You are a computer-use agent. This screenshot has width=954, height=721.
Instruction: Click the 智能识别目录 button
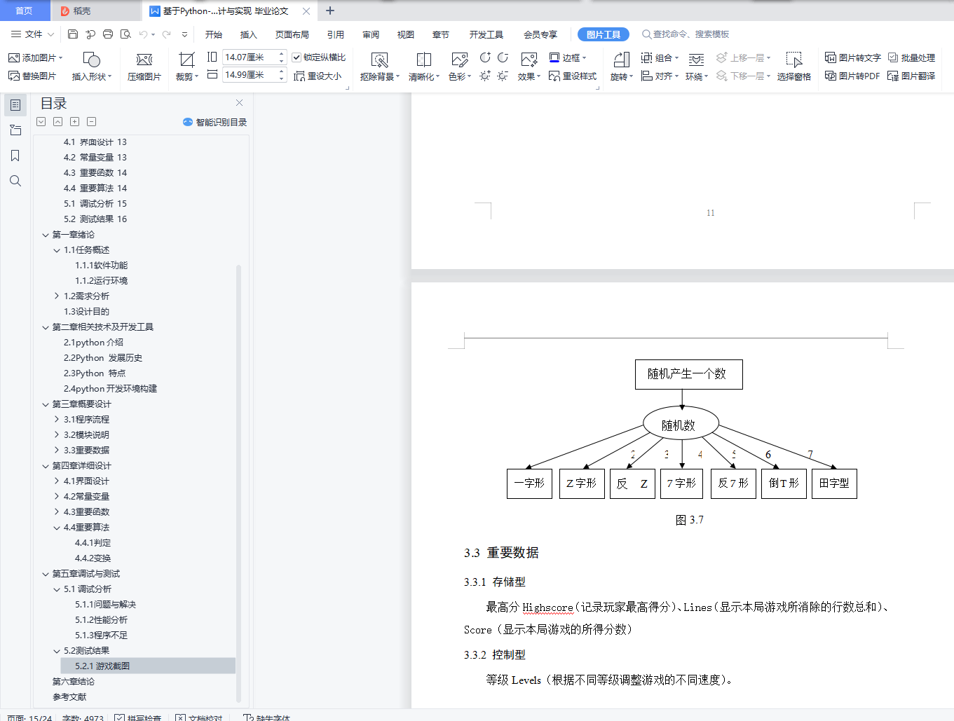pyautogui.click(x=215, y=122)
